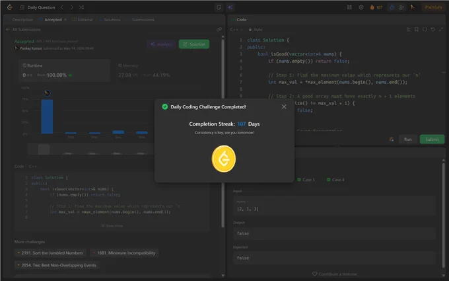Open the notes icon in top bar

pos(219,7)
